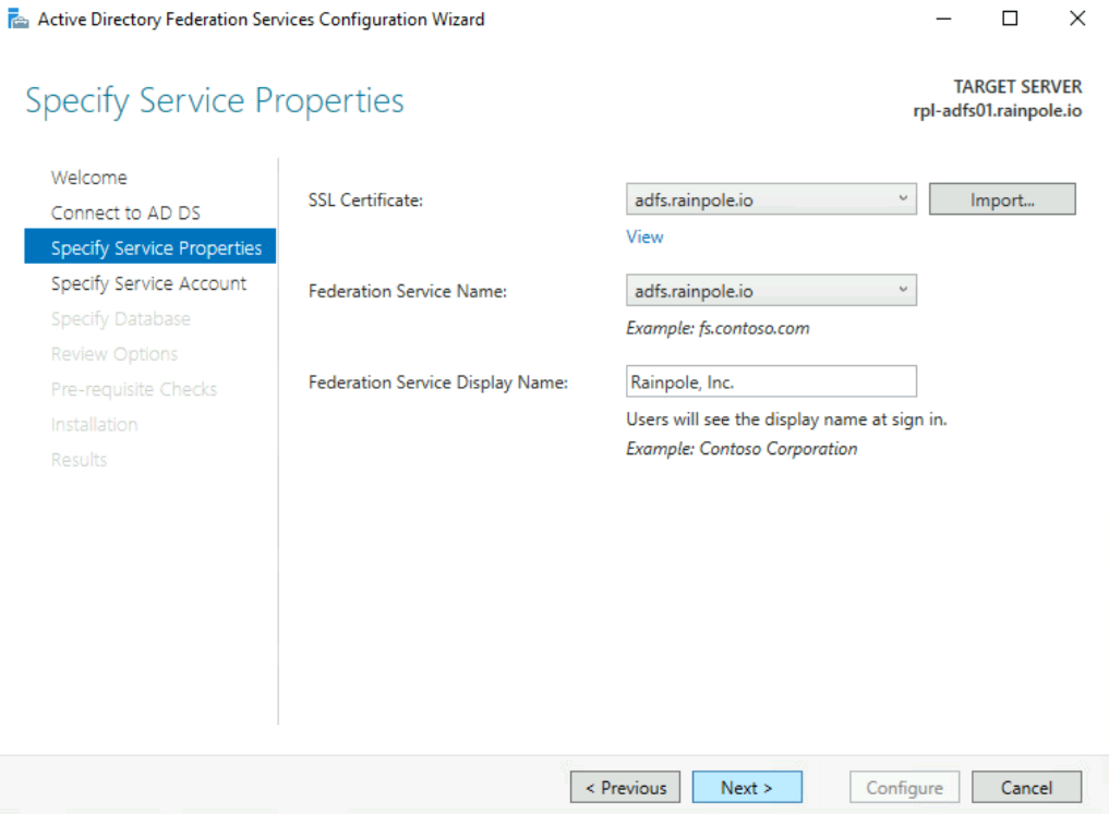Open the View certificate link
1109x814 pixels.
[644, 237]
